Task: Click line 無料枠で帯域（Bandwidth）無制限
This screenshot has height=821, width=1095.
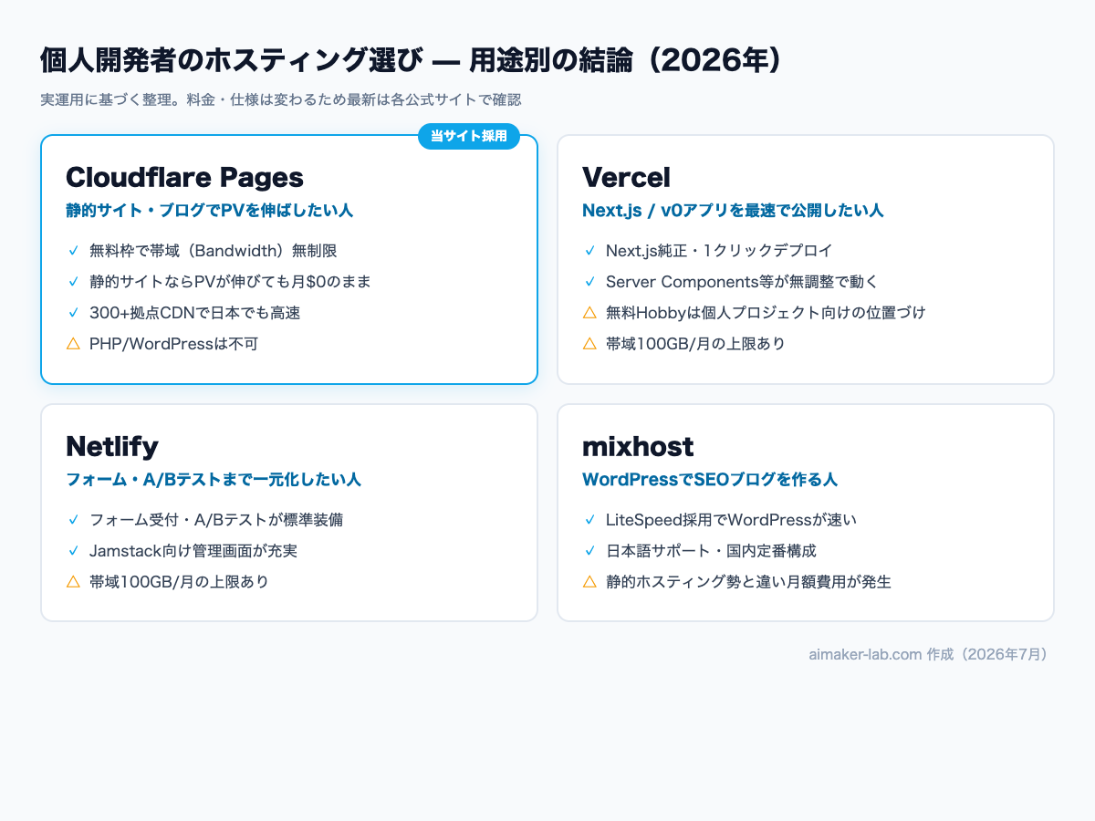Action: pos(214,250)
